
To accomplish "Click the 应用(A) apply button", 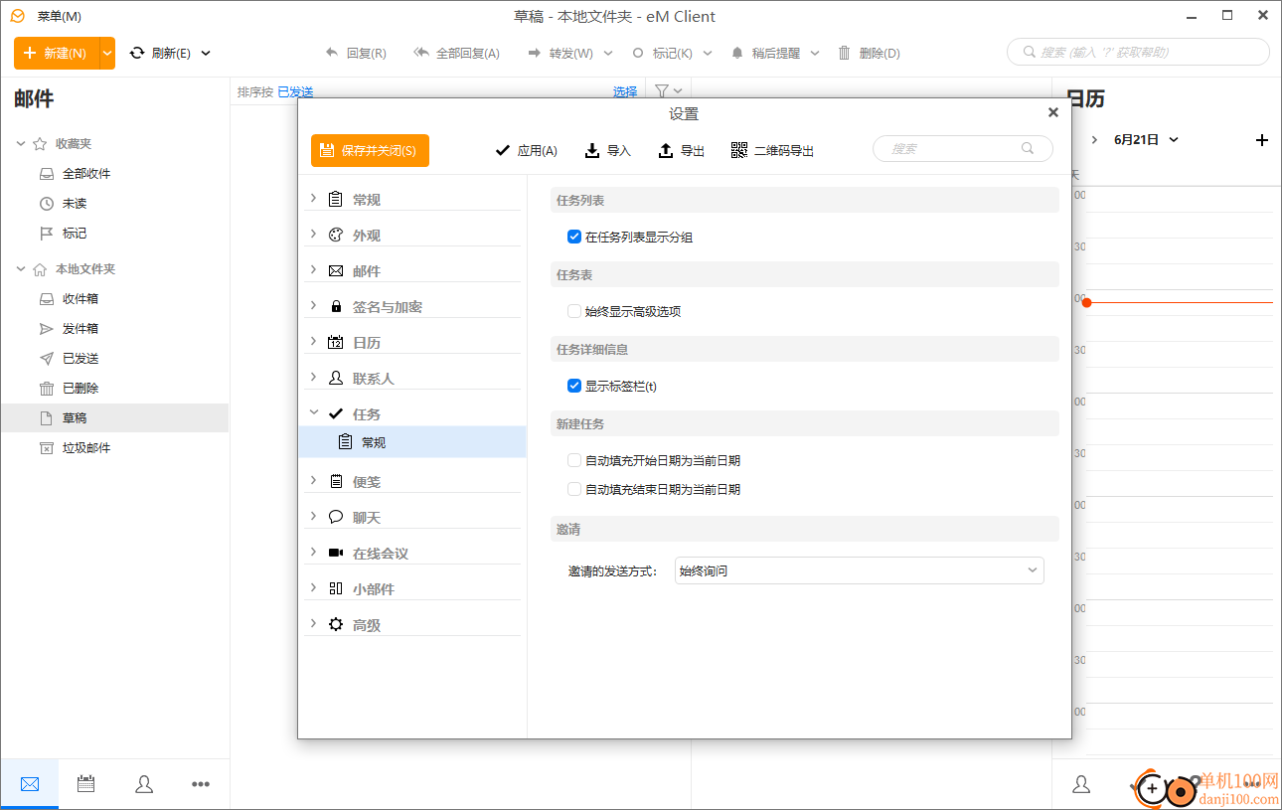I will pos(526,151).
